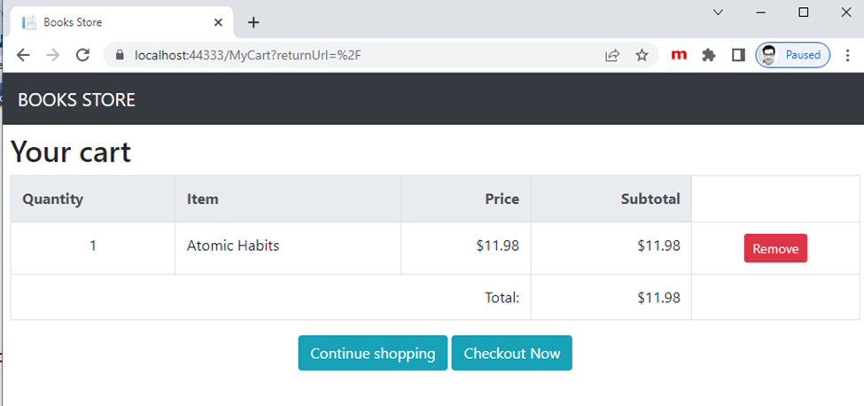Click the BOOKS STORE navbar brand
Viewport: 864px width, 406px height.
click(x=76, y=99)
